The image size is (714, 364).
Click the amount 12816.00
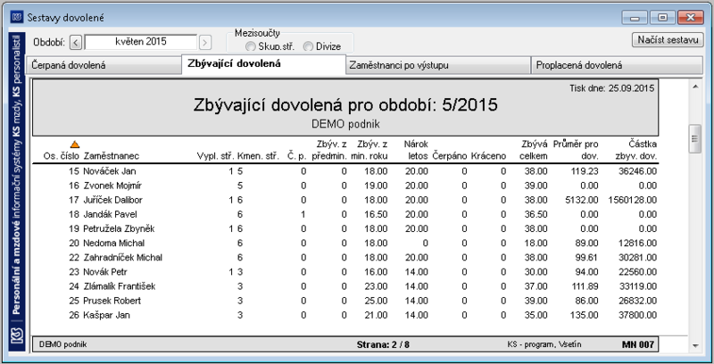637,243
